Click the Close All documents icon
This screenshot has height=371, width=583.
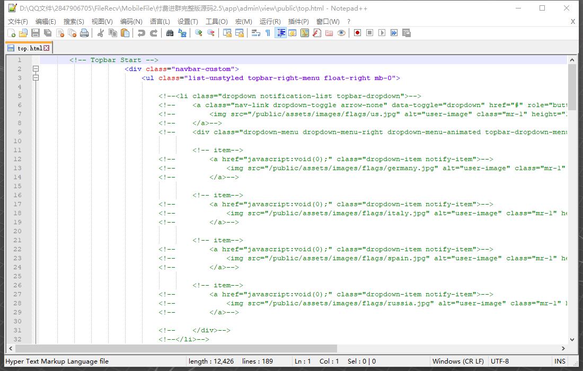click(72, 33)
